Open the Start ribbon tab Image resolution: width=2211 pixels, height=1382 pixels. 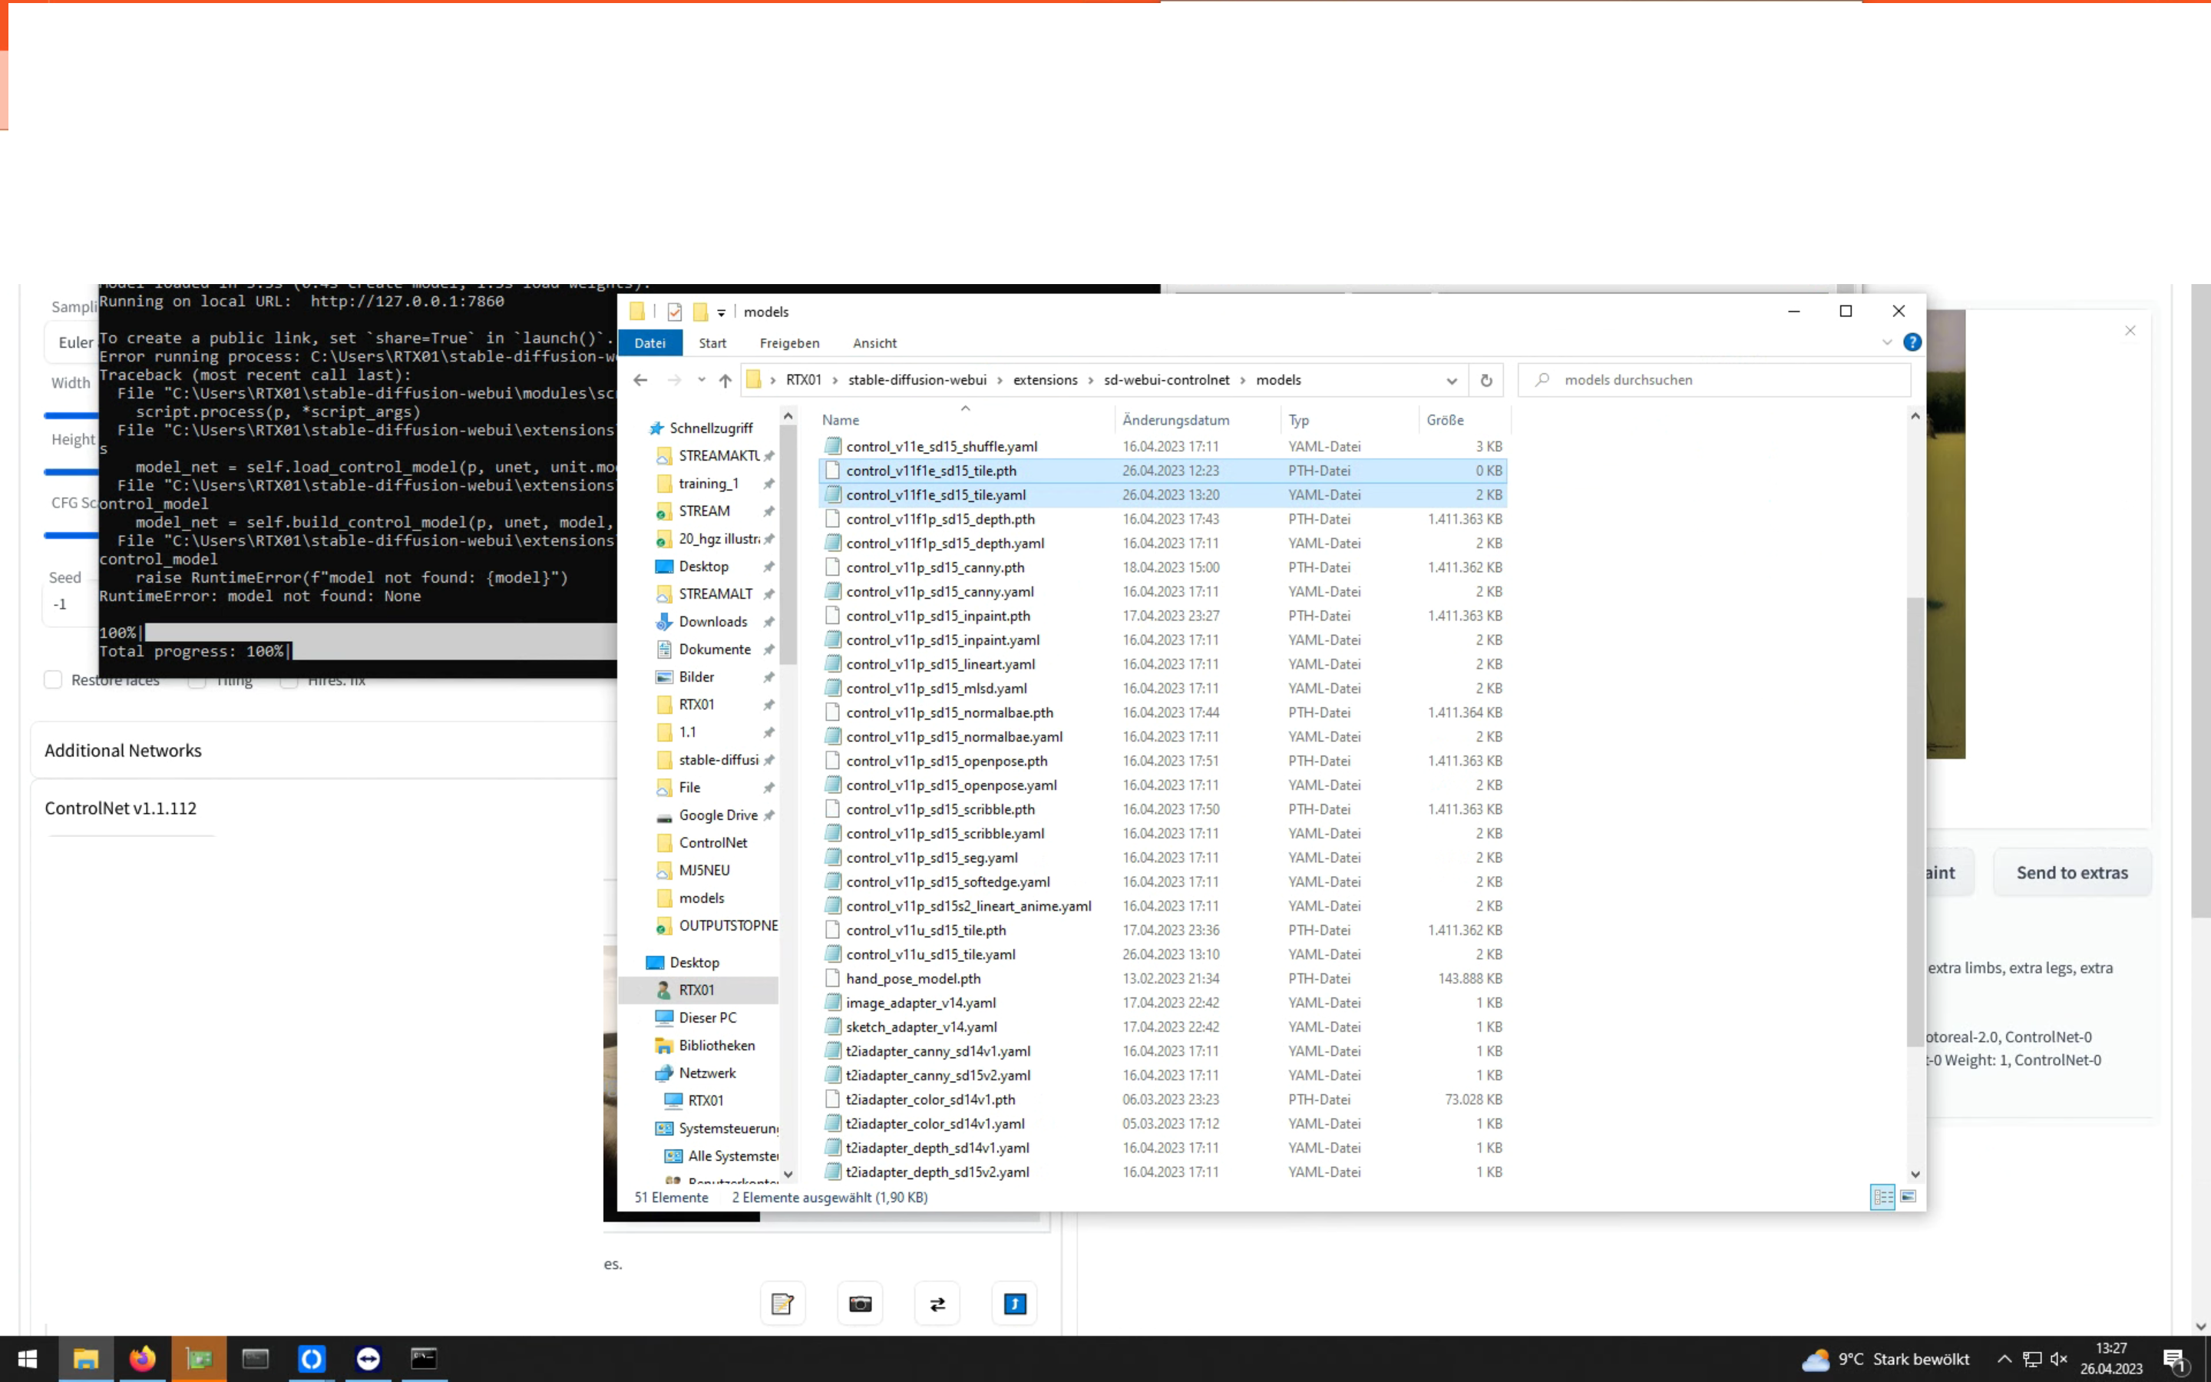point(712,342)
